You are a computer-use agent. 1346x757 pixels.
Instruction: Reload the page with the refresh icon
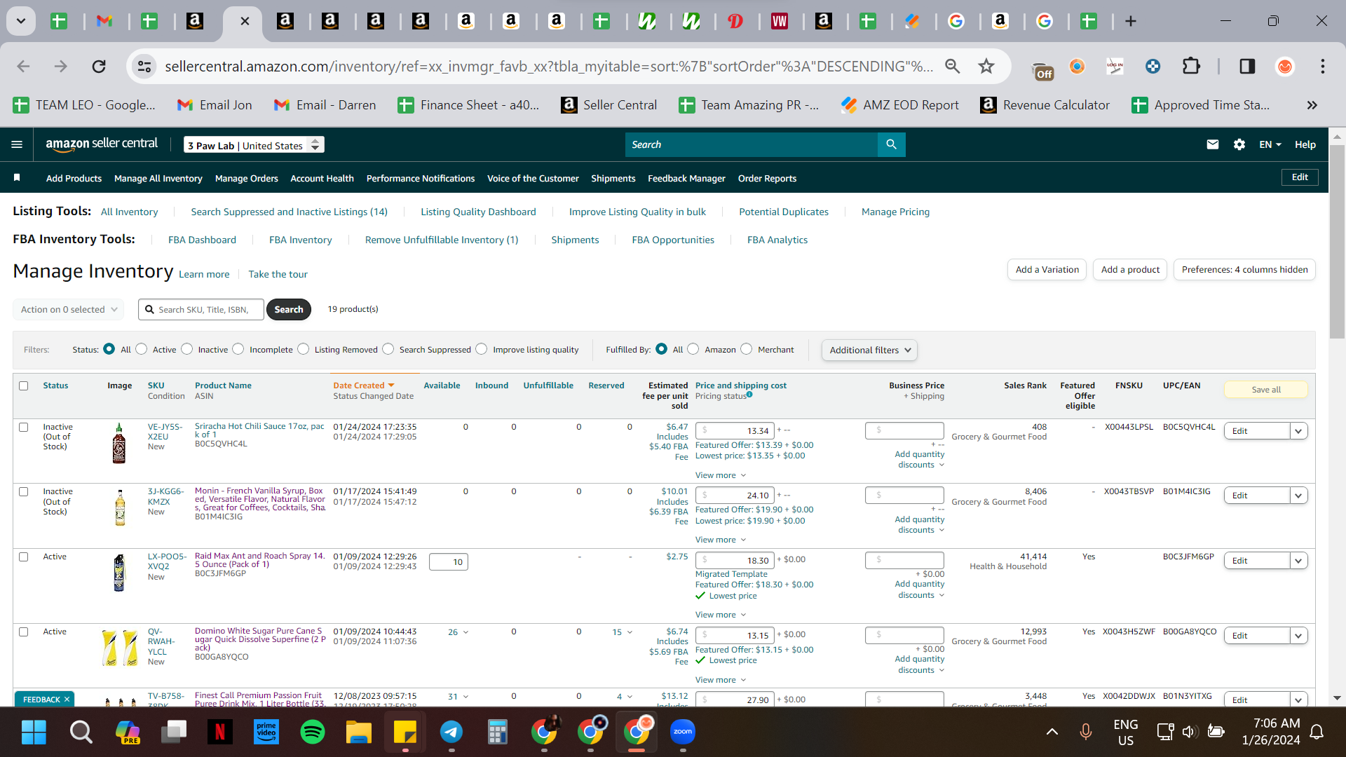click(99, 67)
